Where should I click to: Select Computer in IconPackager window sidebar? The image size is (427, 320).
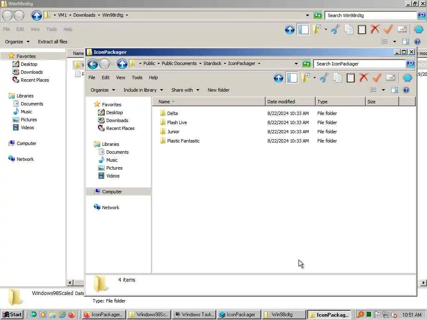click(112, 192)
